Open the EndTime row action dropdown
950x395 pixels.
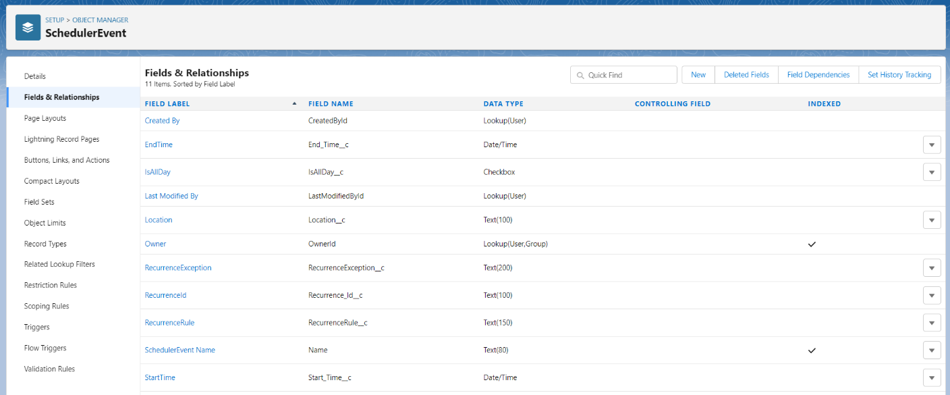pos(931,144)
